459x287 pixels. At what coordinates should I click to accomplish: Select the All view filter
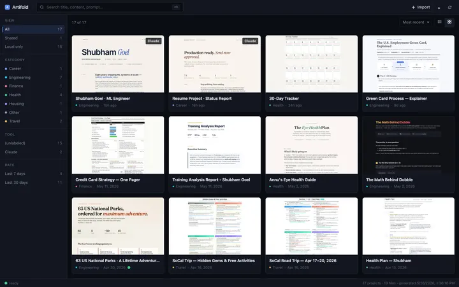pos(33,29)
